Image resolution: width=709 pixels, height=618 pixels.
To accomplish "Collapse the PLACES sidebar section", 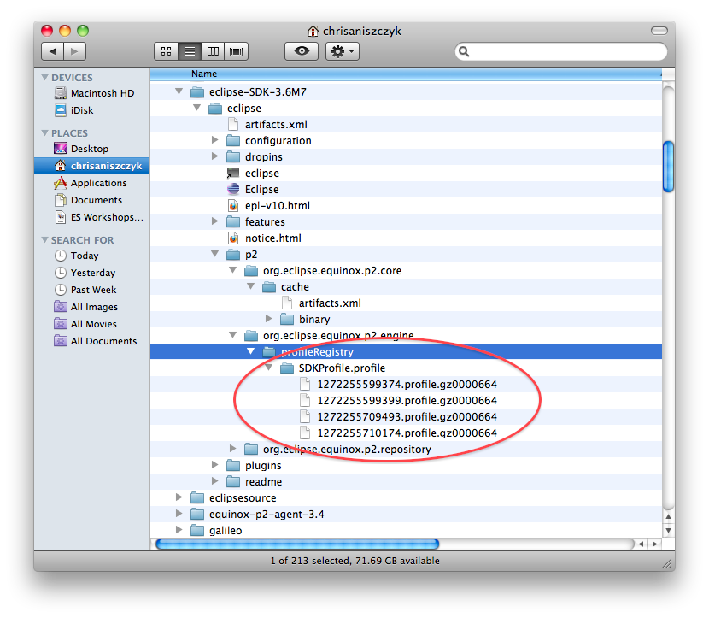I will point(44,133).
